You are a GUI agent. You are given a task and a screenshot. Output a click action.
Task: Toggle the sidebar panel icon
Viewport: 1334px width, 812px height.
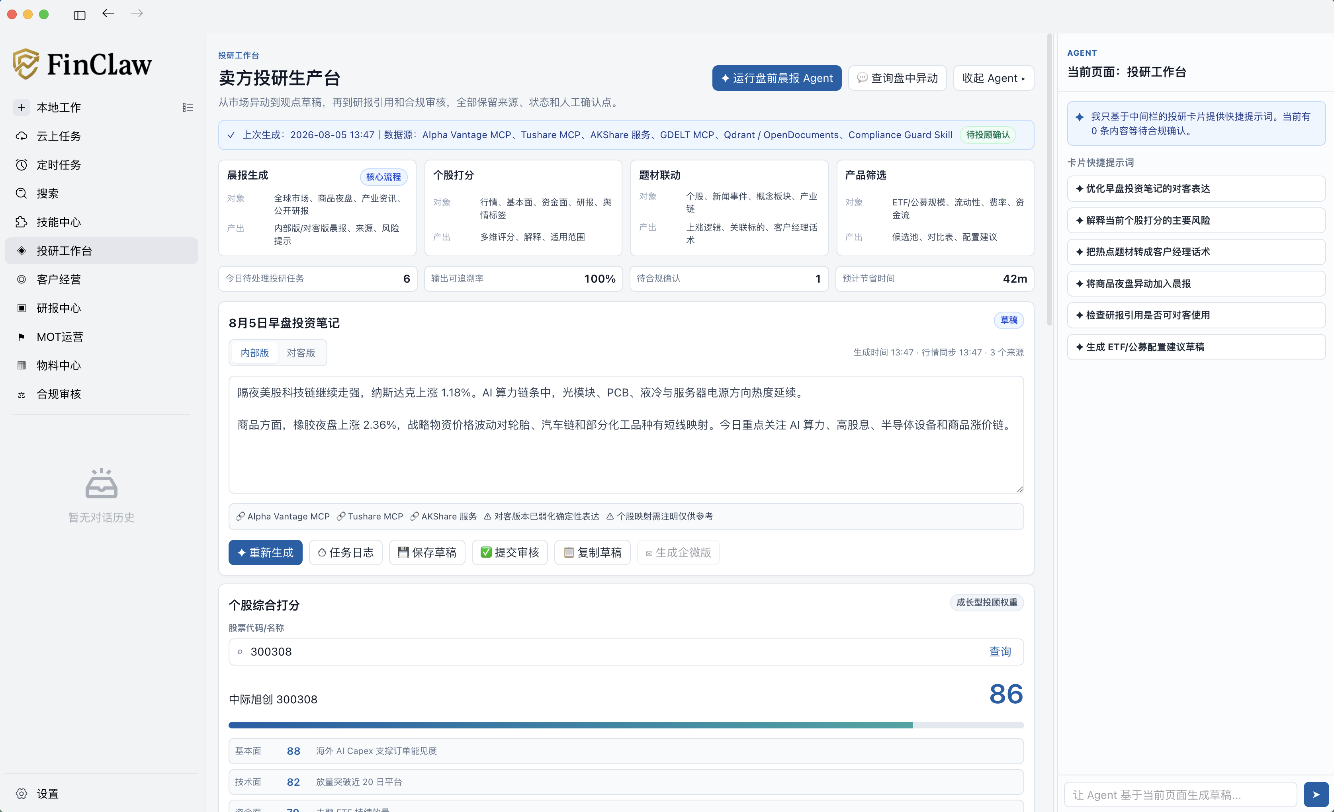80,15
